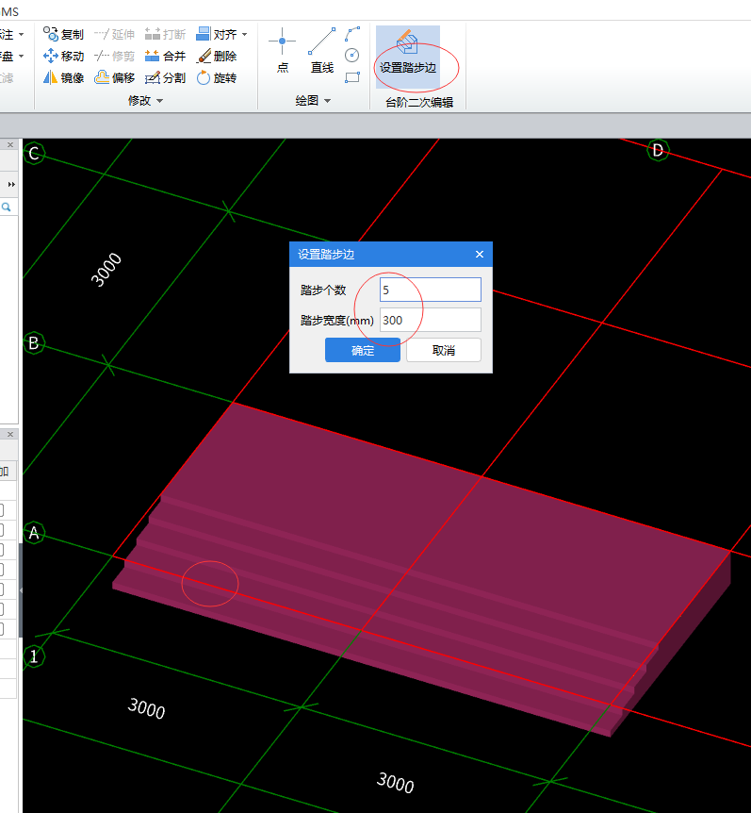
Task: Click the 打断 break tool
Action: (x=165, y=34)
